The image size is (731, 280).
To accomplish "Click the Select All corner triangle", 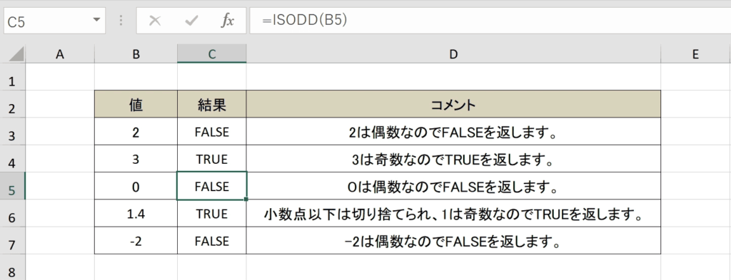I will 17,55.
